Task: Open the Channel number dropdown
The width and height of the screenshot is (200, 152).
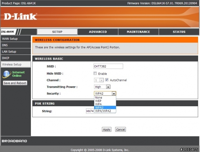Action: click(x=99, y=80)
